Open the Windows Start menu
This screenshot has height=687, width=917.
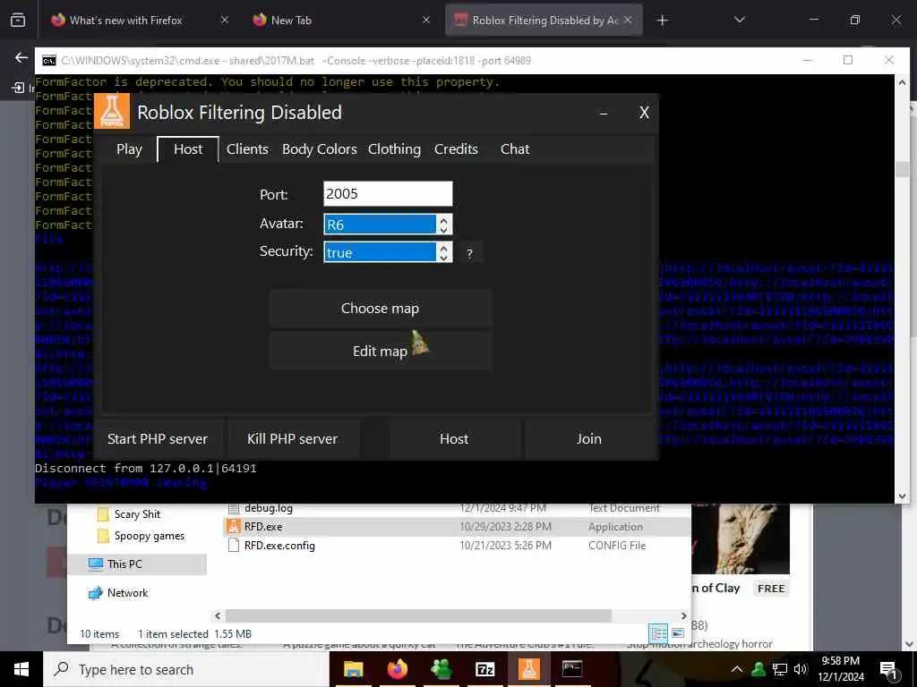point(21,669)
